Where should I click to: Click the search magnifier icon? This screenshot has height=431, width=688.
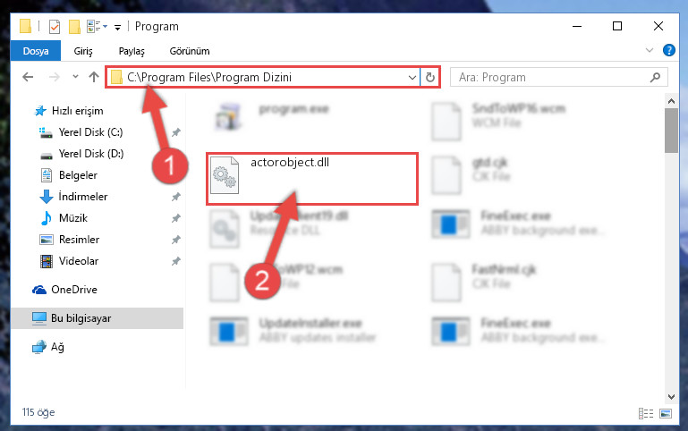pyautogui.click(x=655, y=78)
